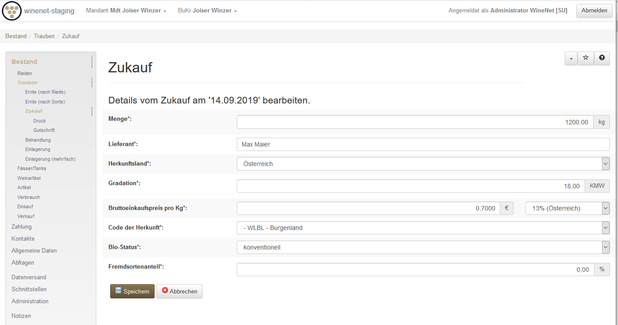Open the BuKr Joiser Winzer menu

[207, 11]
